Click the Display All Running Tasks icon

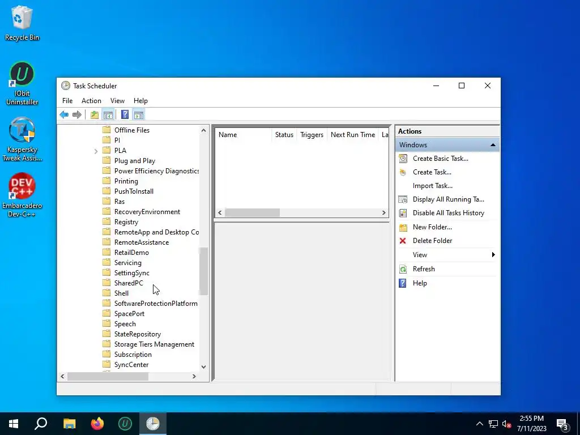403,199
